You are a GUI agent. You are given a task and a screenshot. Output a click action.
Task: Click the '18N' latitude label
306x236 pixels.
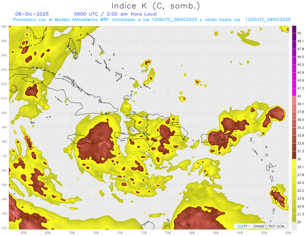(4, 142)
